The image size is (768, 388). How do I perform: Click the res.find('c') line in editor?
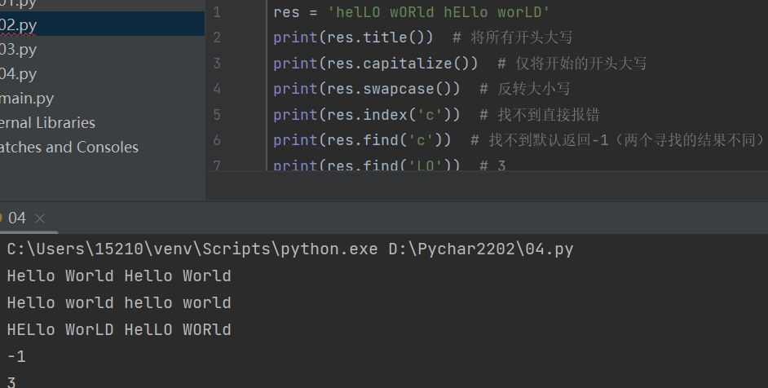362,140
